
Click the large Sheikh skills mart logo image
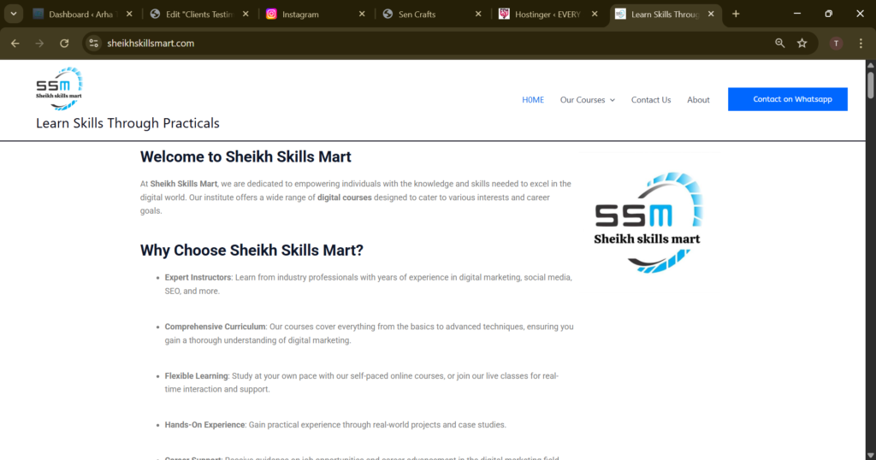click(x=647, y=223)
